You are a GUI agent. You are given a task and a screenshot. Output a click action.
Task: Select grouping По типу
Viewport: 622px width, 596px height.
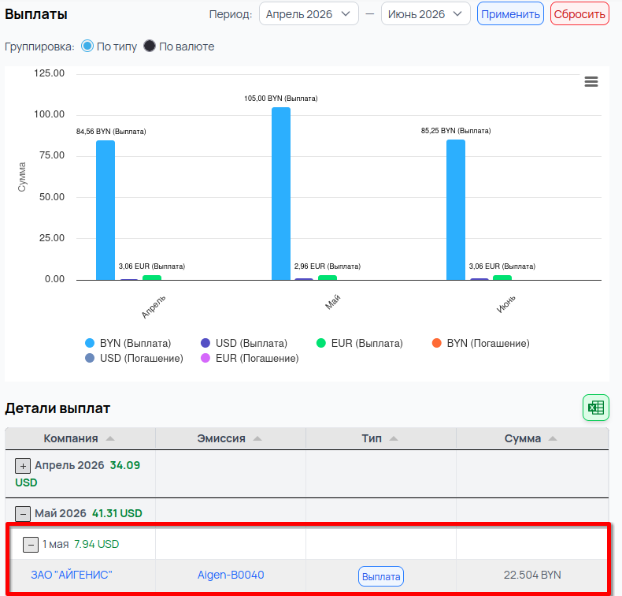tap(87, 47)
